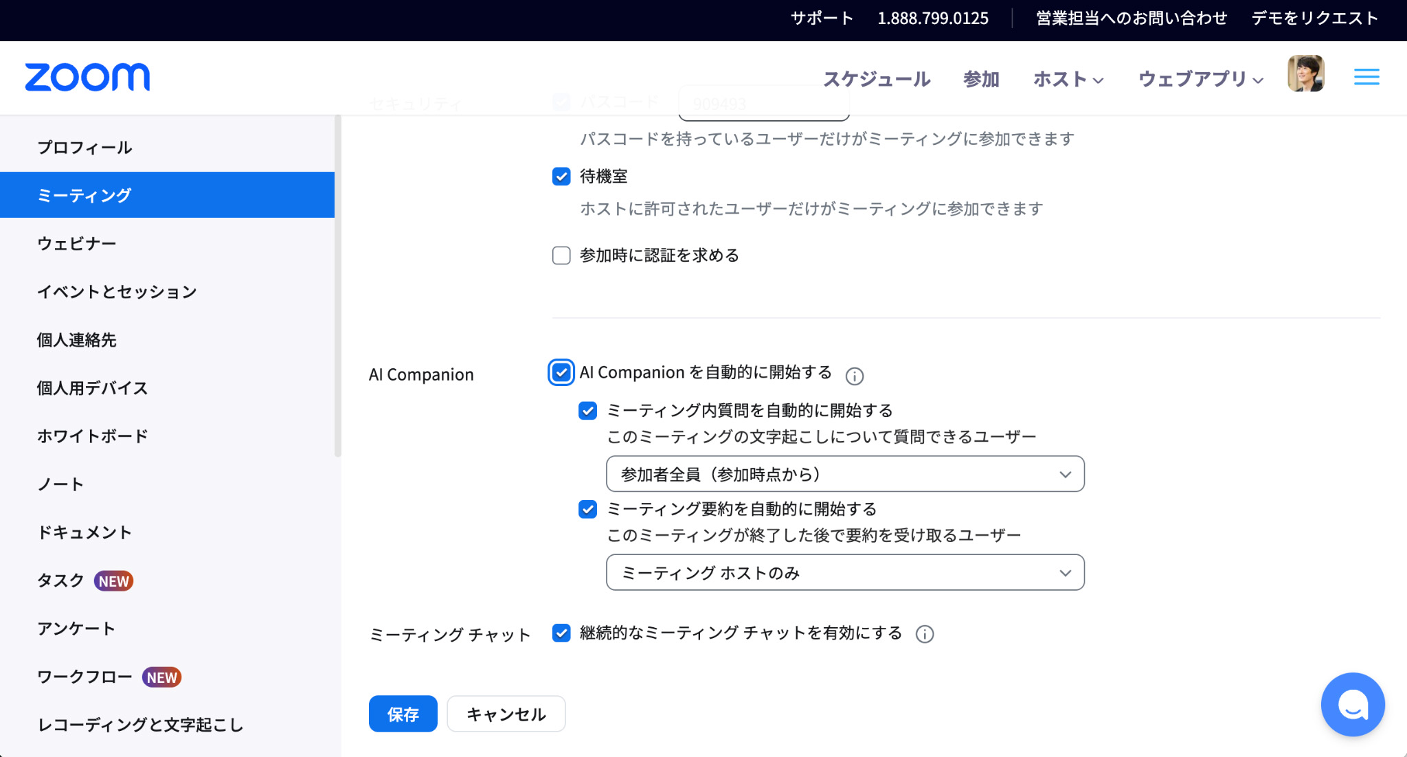The image size is (1407, 757).
Task: Click the phone number 1.888.799.0125
Action: click(x=933, y=18)
